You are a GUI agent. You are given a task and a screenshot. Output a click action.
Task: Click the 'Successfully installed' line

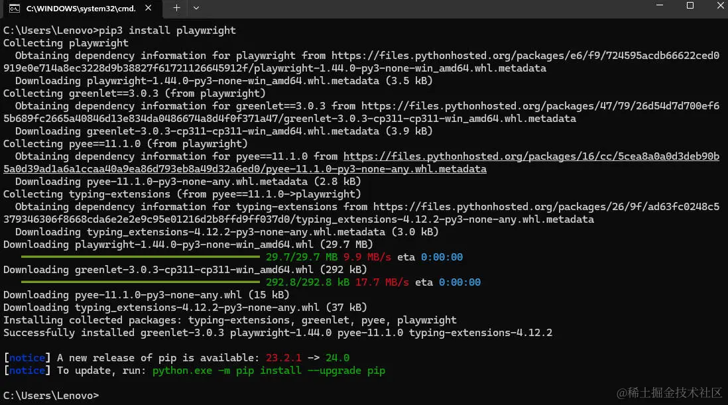tap(278, 333)
